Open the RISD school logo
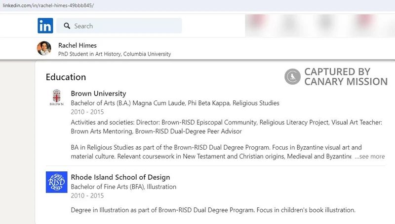 56,182
